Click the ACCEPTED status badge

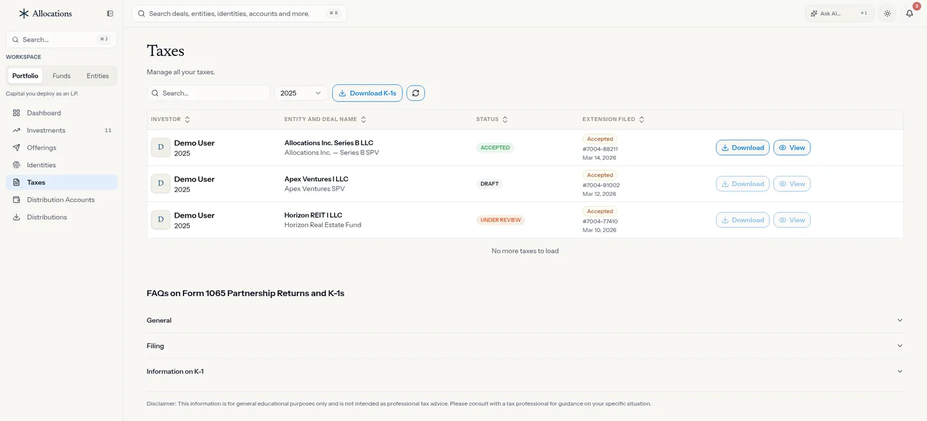pos(495,147)
